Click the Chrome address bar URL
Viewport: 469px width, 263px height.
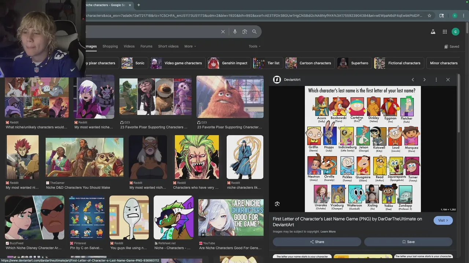click(254, 16)
